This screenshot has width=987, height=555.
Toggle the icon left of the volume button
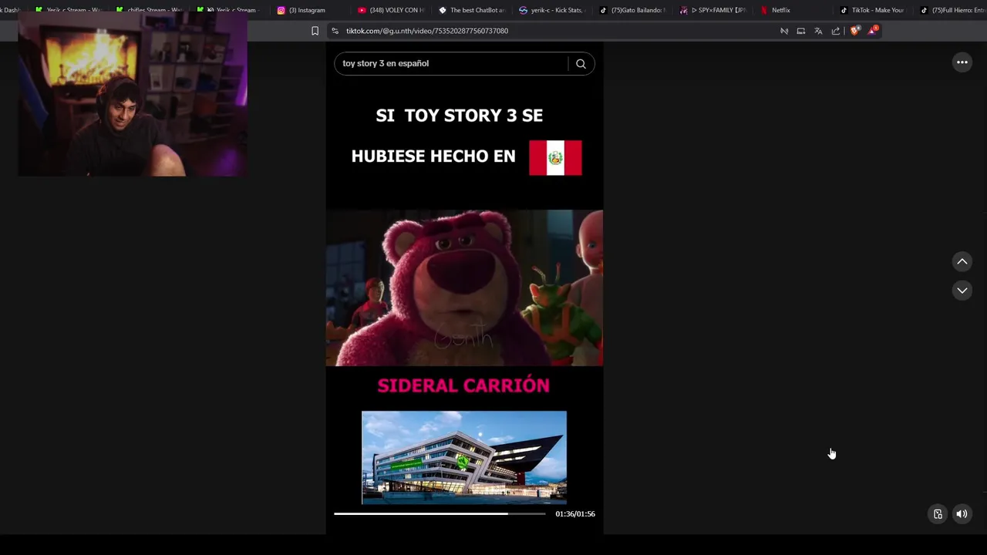click(x=938, y=514)
